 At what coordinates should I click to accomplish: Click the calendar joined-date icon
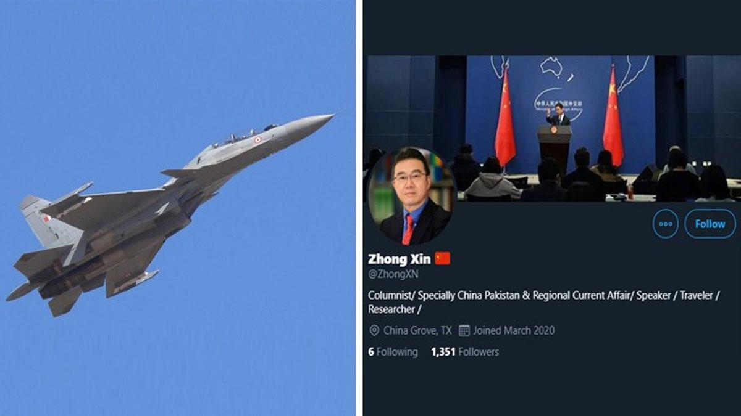(464, 330)
